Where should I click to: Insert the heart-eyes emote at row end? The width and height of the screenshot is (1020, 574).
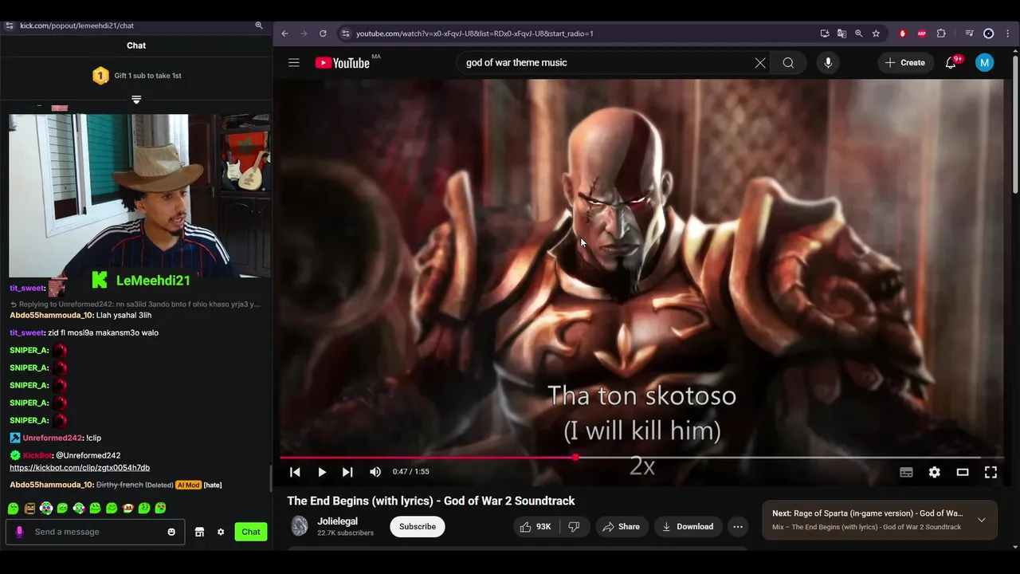(x=160, y=508)
